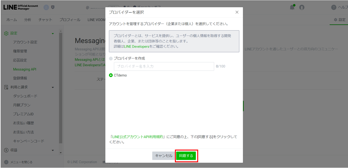348x168 pixels.
Task: Click the help question mark icon
Action: pos(333,8)
